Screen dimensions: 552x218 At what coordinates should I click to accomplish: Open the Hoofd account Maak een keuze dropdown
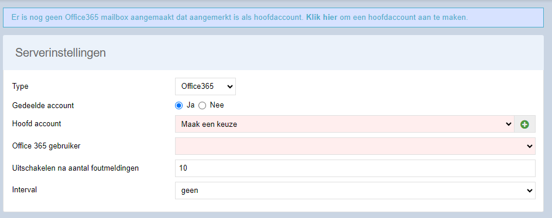click(x=345, y=124)
